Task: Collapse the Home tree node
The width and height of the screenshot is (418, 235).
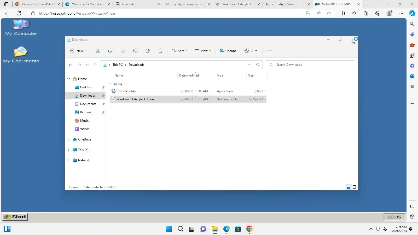Action: click(69, 79)
